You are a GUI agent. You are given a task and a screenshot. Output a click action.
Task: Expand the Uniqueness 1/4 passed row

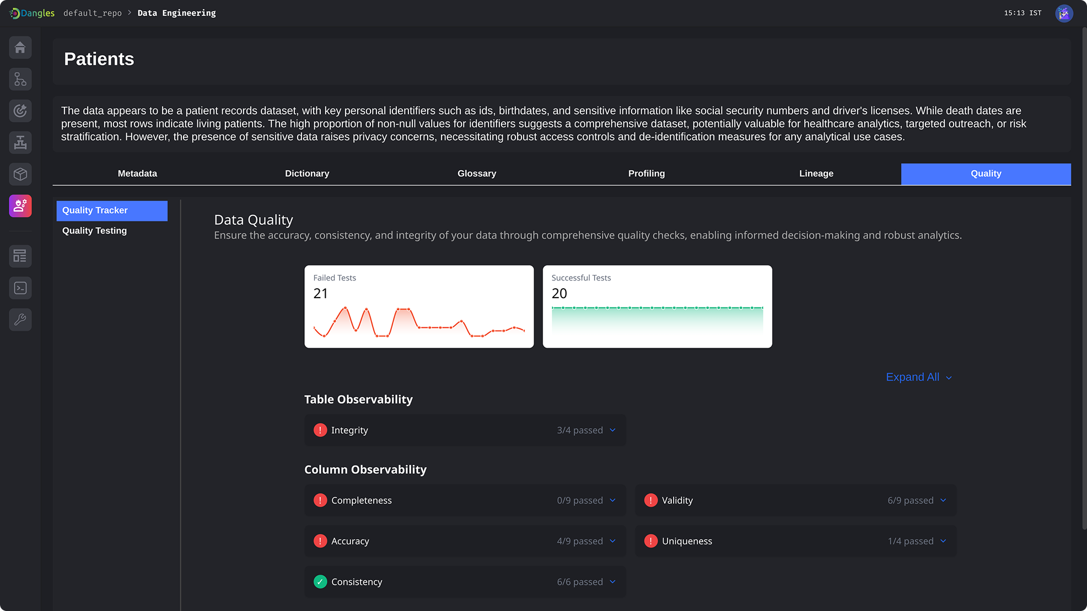point(795,541)
